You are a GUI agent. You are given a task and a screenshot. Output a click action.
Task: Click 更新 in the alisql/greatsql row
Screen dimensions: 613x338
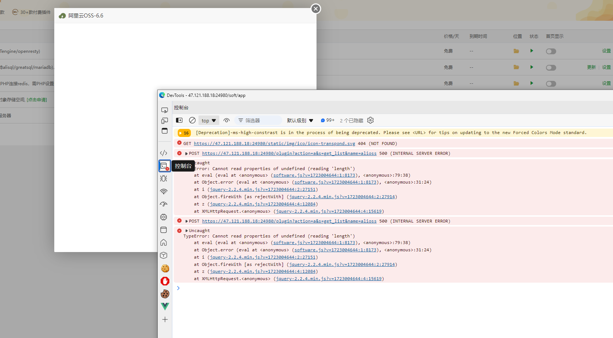point(591,67)
